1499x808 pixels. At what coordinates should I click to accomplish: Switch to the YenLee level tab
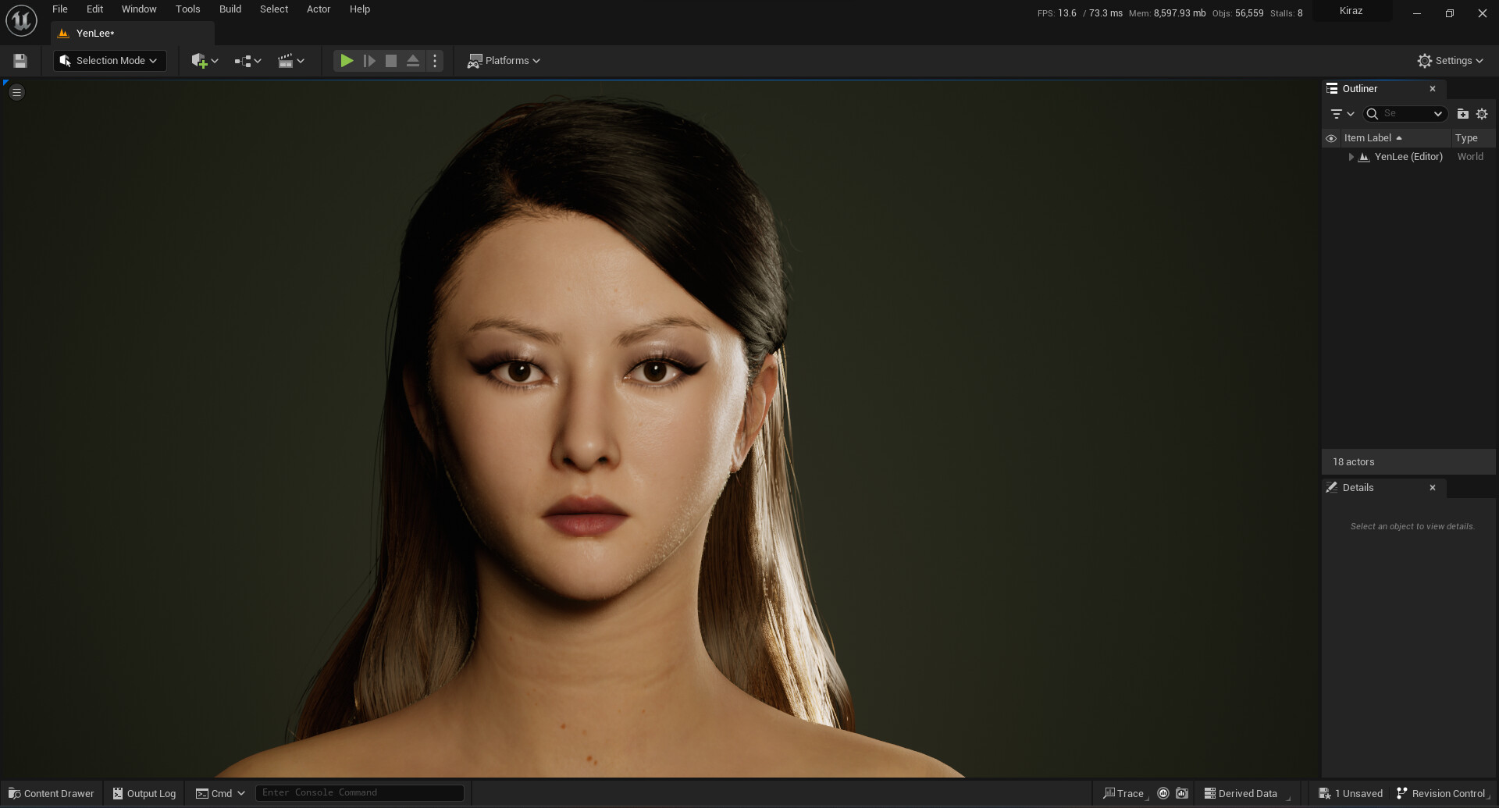click(x=94, y=33)
